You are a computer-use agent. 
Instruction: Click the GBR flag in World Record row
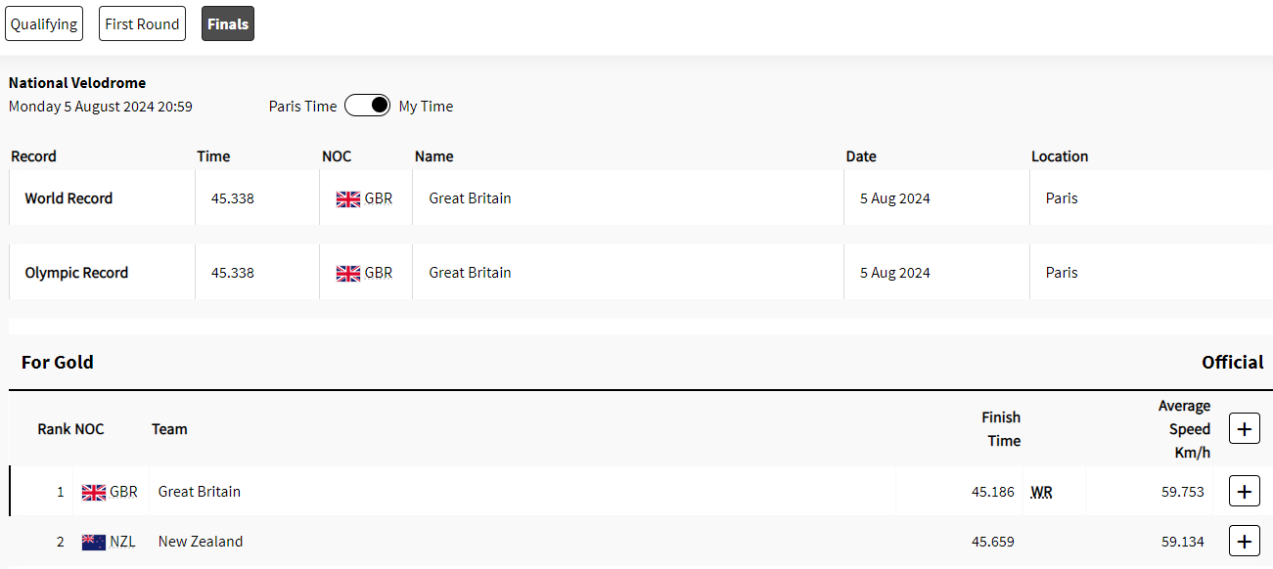tap(348, 198)
